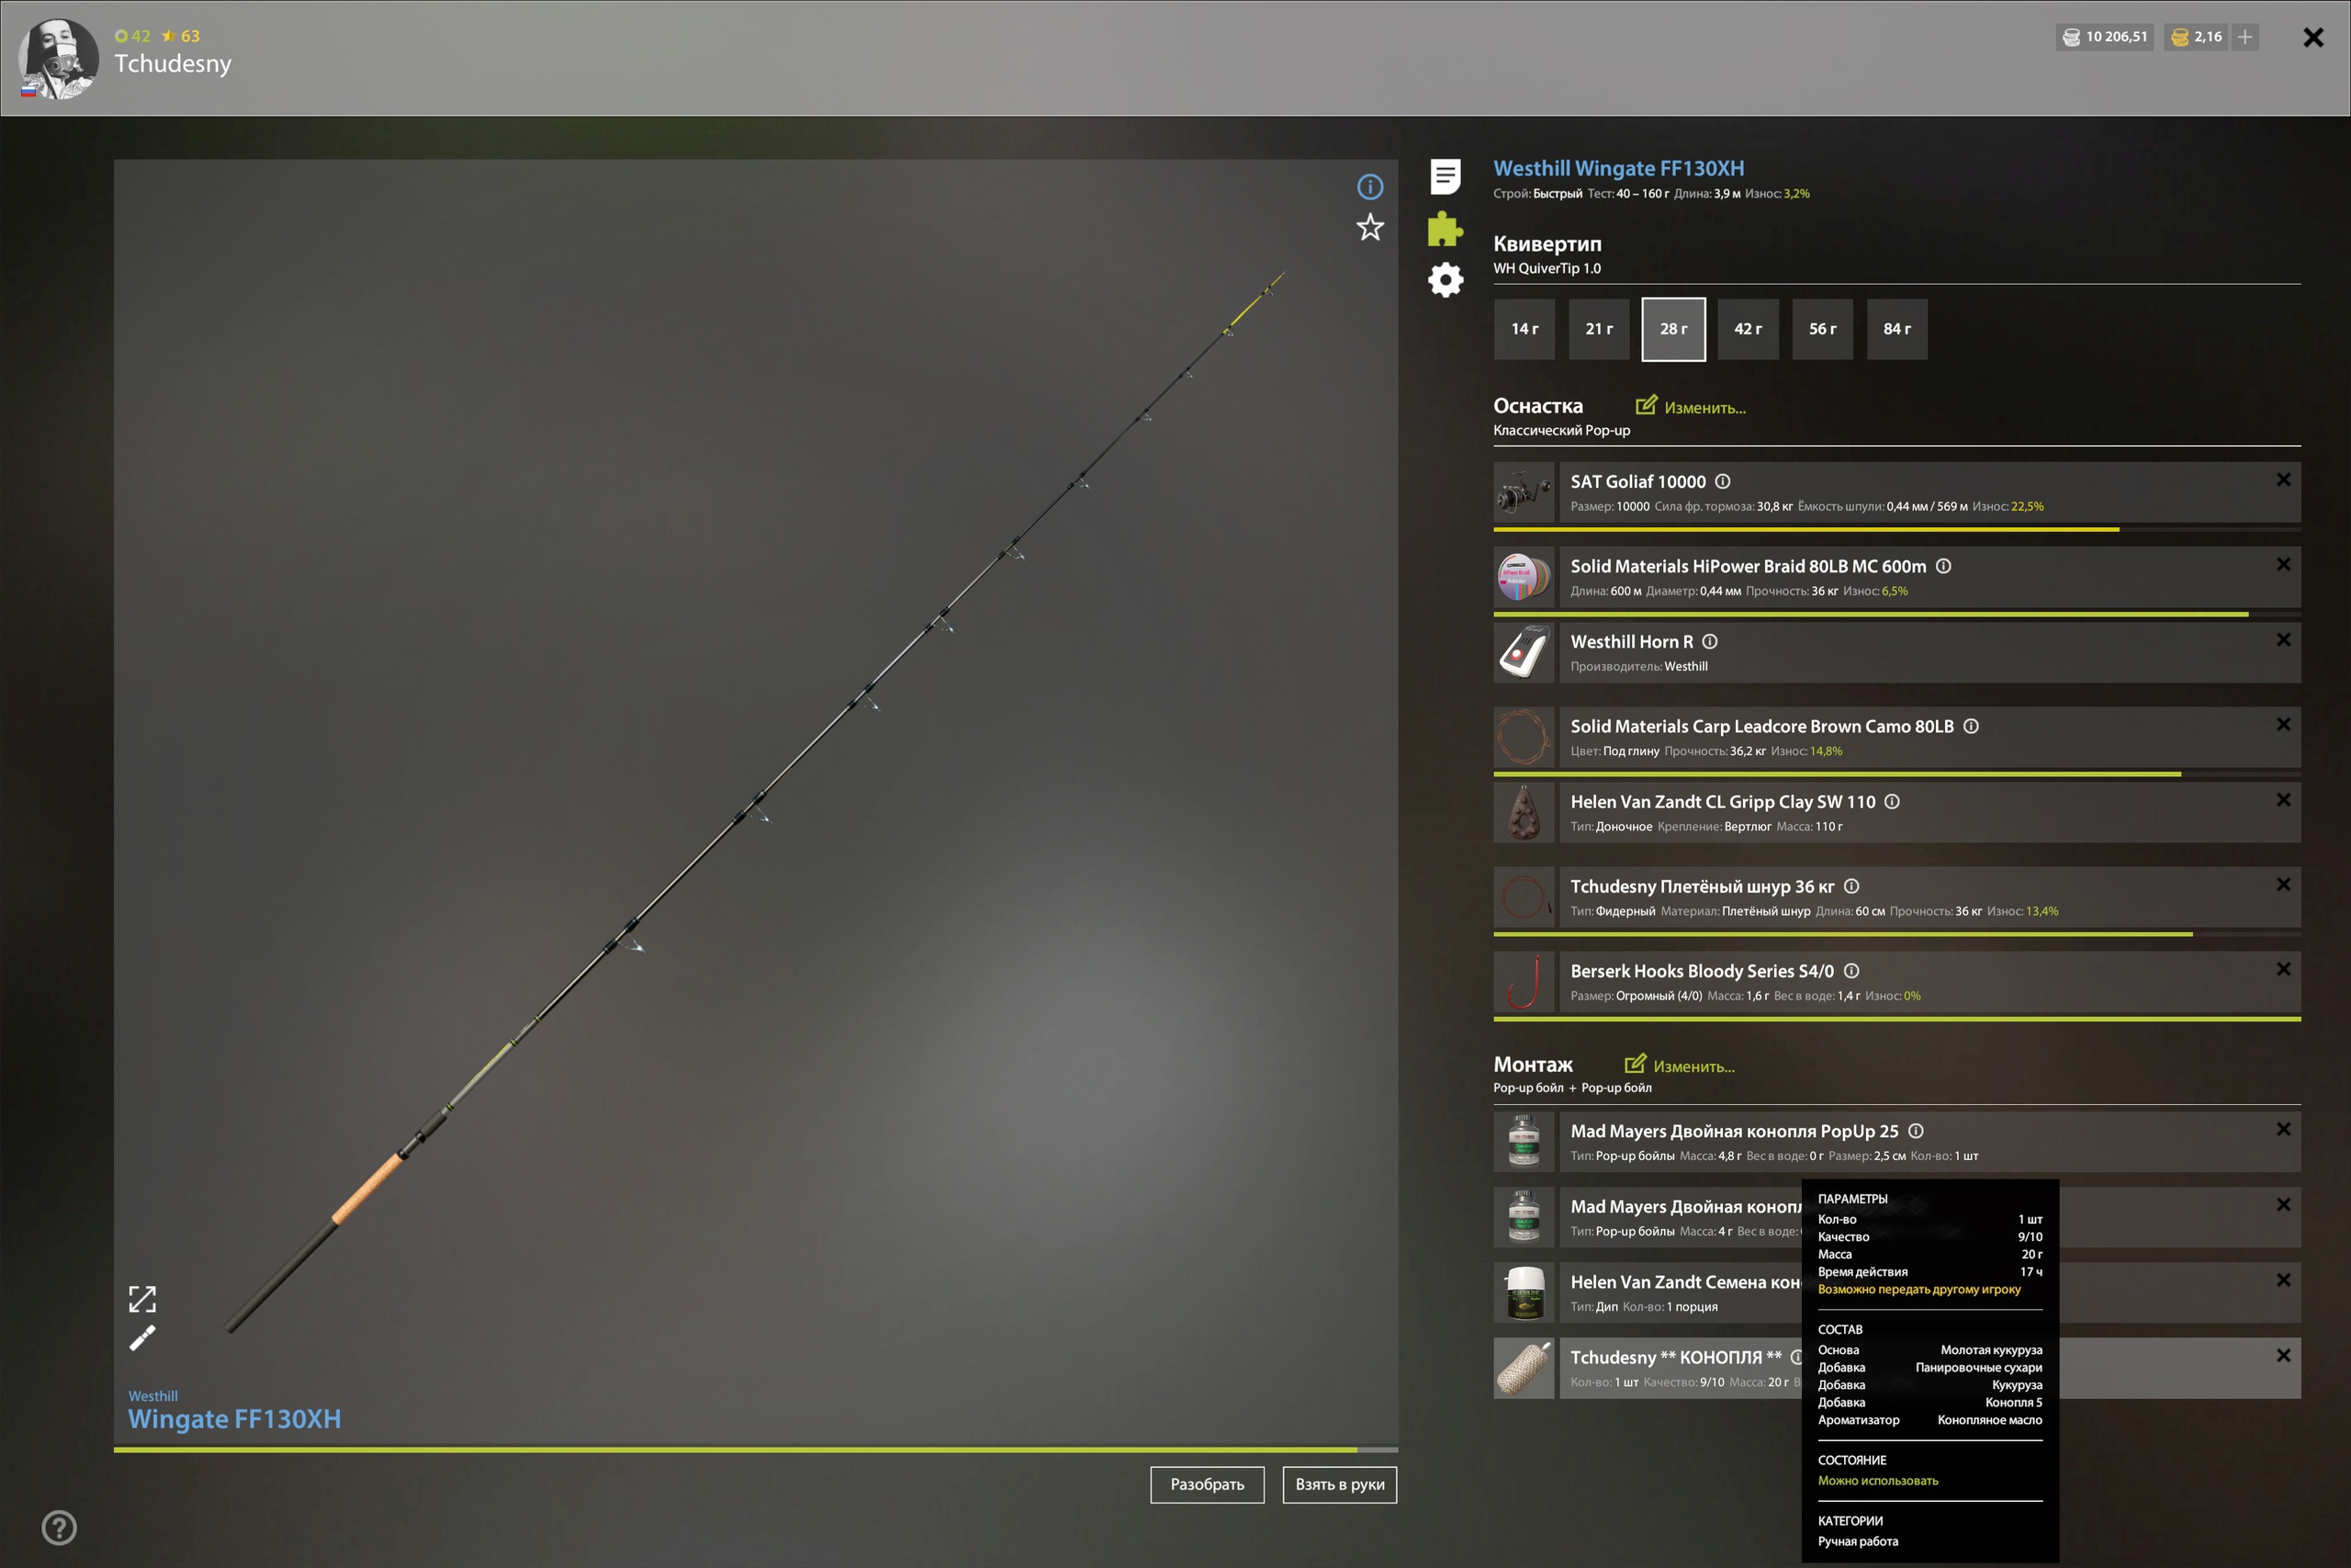Show info for Плетёный шнур 36 кг leader

pos(1850,886)
